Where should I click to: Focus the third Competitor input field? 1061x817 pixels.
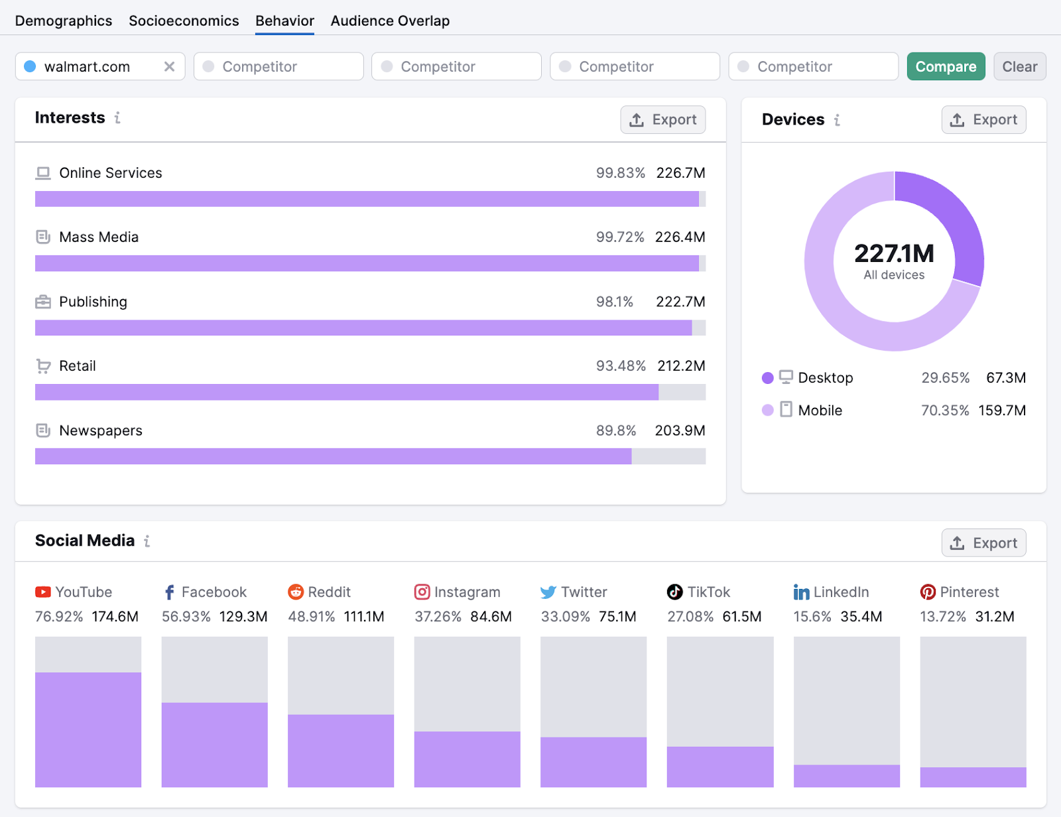[635, 66]
